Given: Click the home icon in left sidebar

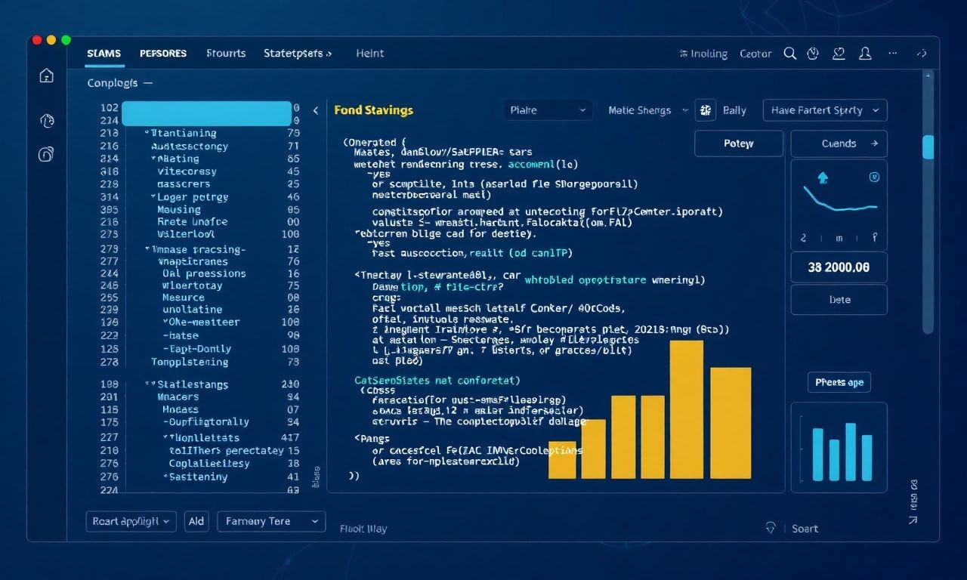Looking at the screenshot, I should (46, 76).
